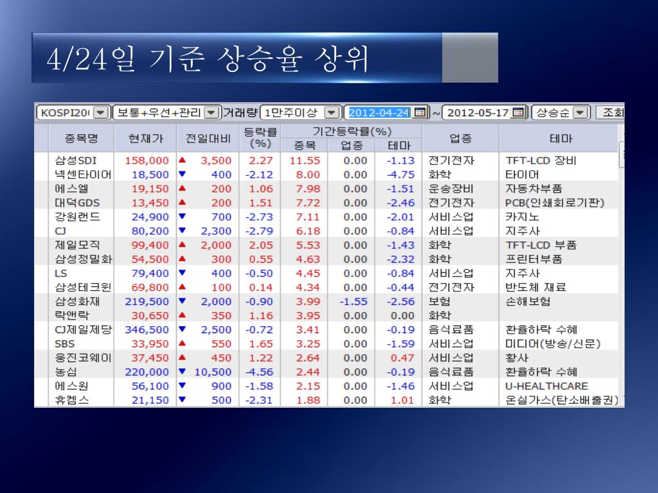
Task: Click the PCB(인쇄회로기판) theme cell
Action: coord(555,203)
